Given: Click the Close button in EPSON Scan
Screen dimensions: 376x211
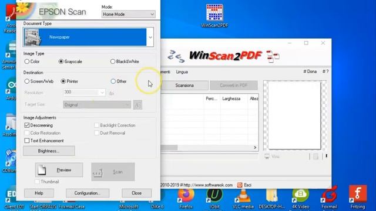Looking at the screenshot, I should (x=136, y=193).
